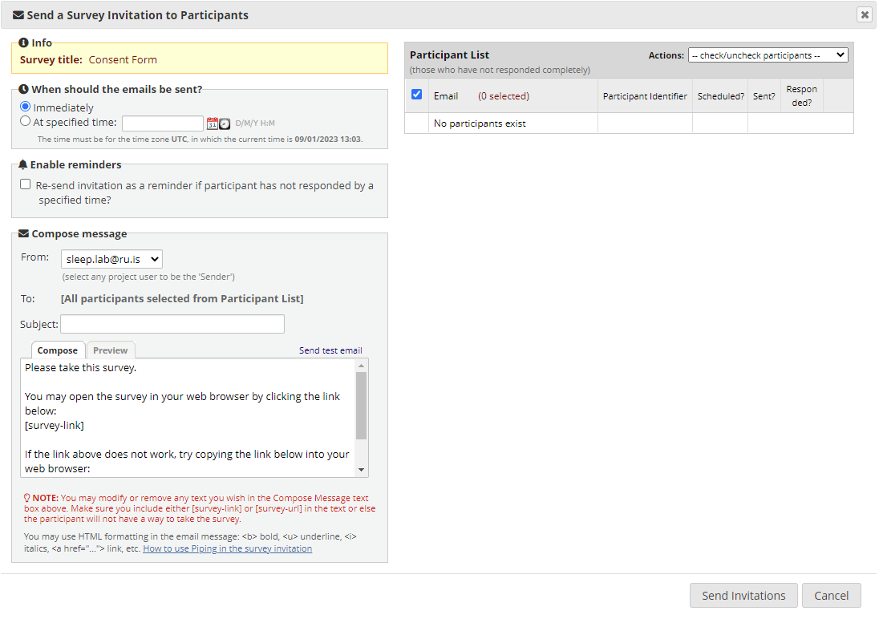This screenshot has width=879, height=619.
Task: Uncheck the Email column select-all checkbox
Action: 416,95
